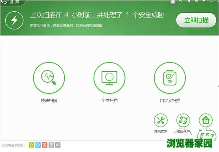Open the wrench and screwdriver repair icon
The width and height of the screenshot is (219, 152).
point(161,120)
